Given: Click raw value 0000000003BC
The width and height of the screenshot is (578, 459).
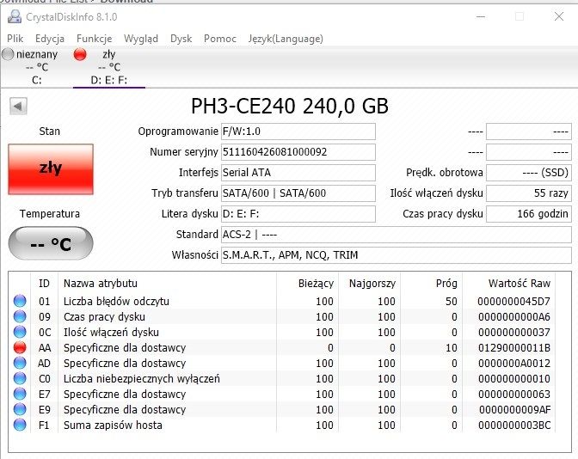Looking at the screenshot, I should [514, 425].
